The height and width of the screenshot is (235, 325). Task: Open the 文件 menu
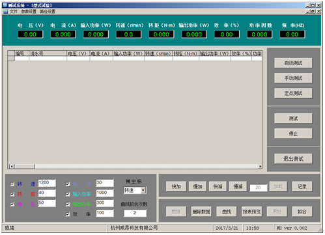pos(14,11)
